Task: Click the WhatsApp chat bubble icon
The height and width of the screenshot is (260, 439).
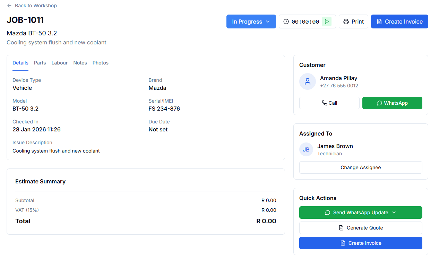Action: point(379,103)
